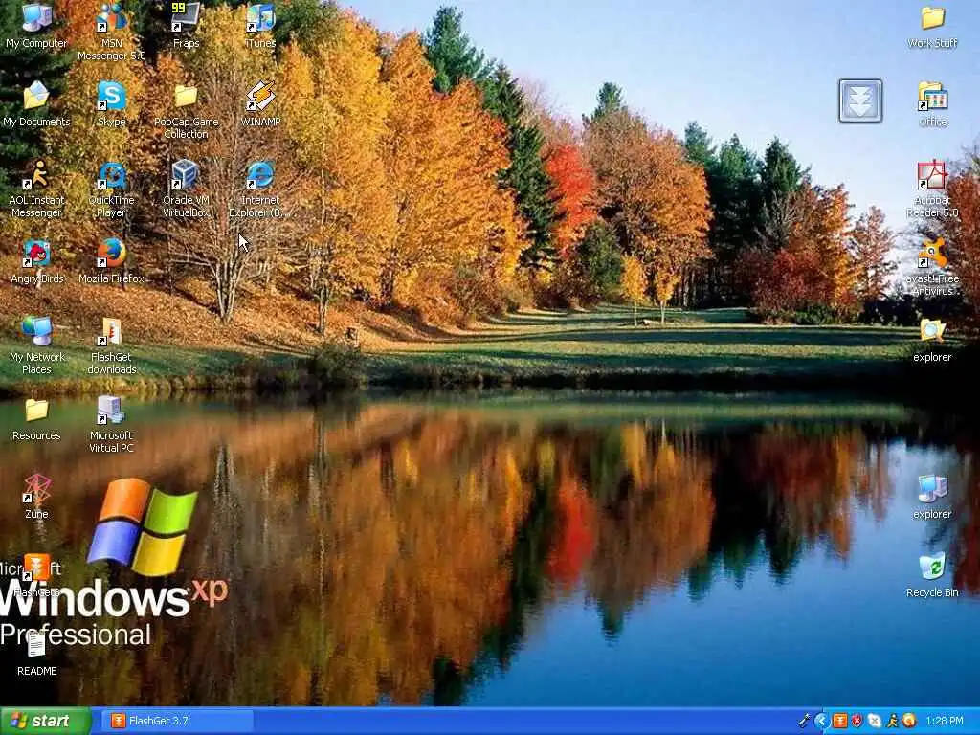This screenshot has width=980, height=735.
Task: Click the Skype tray icon
Action: point(875,721)
